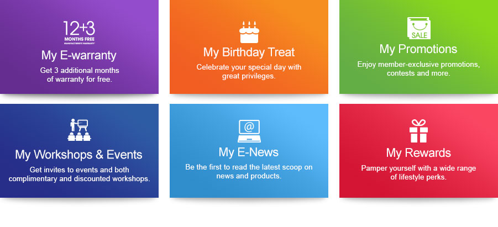Click 'Enjoy member-exclusive promotions' description
This screenshot has width=498, height=227.
click(x=418, y=68)
